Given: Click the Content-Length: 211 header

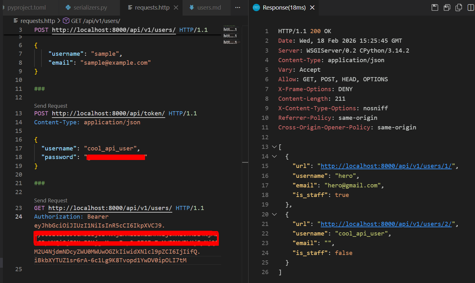Looking at the screenshot, I should 312,99.
